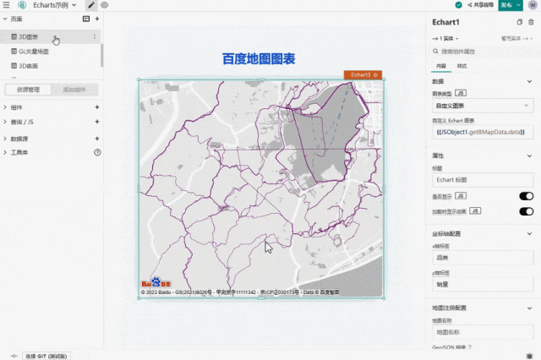This screenshot has width=541, height=360.
Task: Click the 连接 GIT button
Action: coord(46,356)
